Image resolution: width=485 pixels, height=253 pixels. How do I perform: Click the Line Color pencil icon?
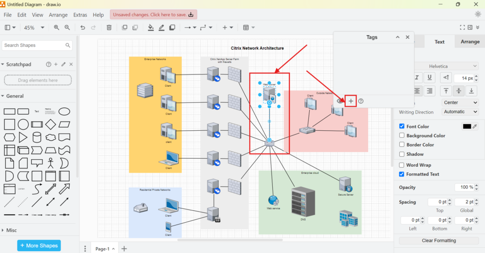(162, 27)
